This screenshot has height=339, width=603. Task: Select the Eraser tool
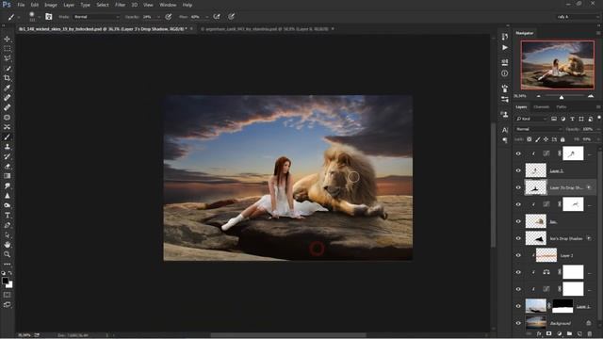pyautogui.click(x=7, y=167)
